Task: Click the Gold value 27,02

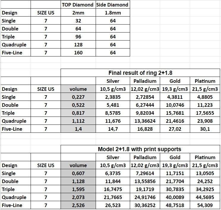Action: pos(175,129)
